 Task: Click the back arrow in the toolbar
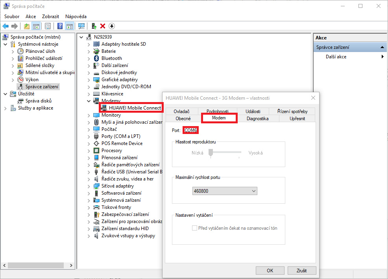click(x=6, y=26)
